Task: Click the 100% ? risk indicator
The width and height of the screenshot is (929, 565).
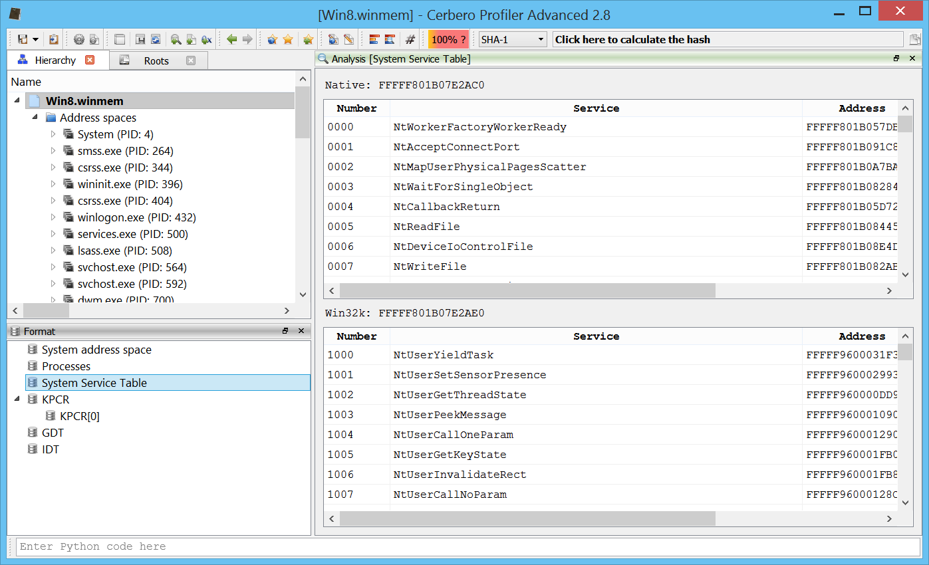Action: (x=448, y=39)
